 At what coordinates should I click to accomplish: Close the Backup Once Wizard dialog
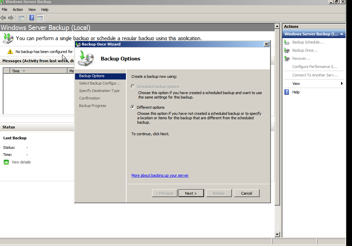pyautogui.click(x=266, y=44)
